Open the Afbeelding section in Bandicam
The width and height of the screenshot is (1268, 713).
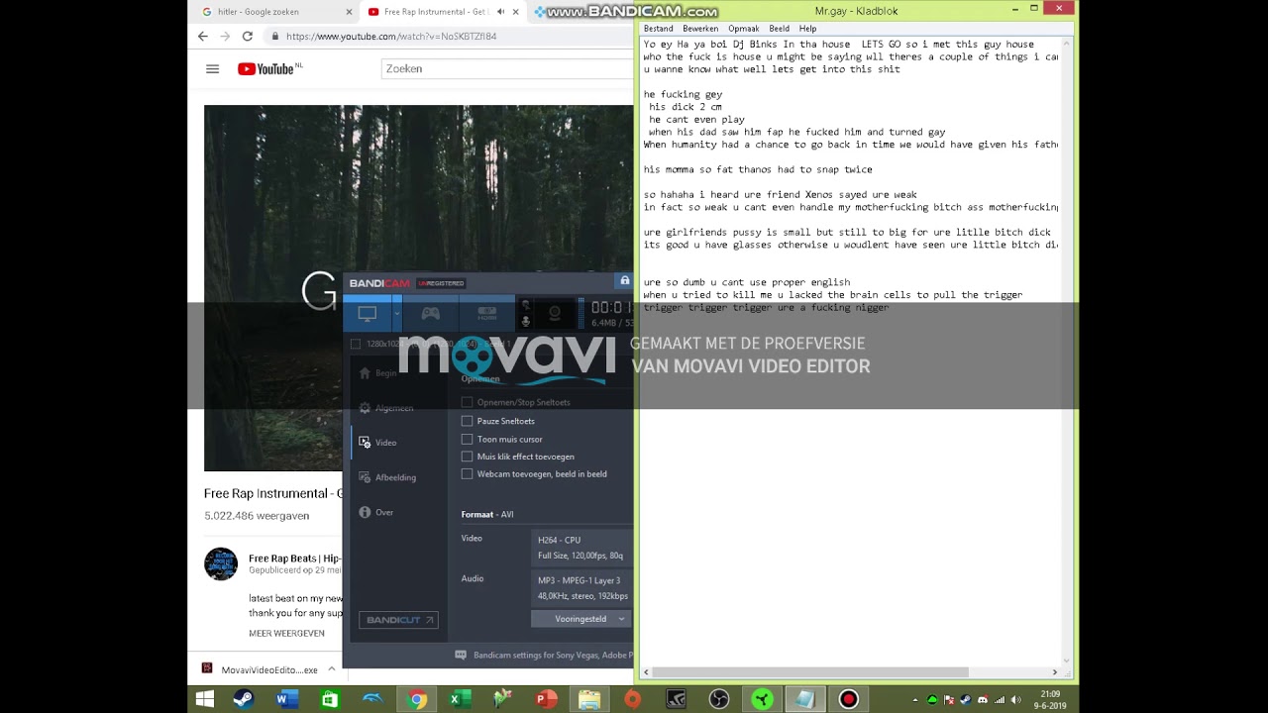[387, 477]
